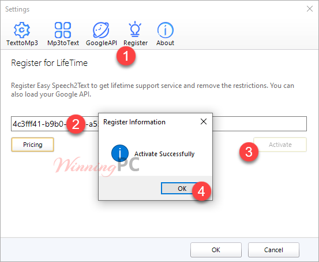Close the Settings window
The height and width of the screenshot is (262, 319).
click(310, 9)
